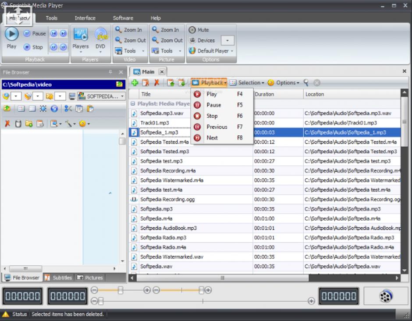Click the magnifier search icon in playlist toolbar
The height and width of the screenshot is (321, 412).
[x=306, y=83]
